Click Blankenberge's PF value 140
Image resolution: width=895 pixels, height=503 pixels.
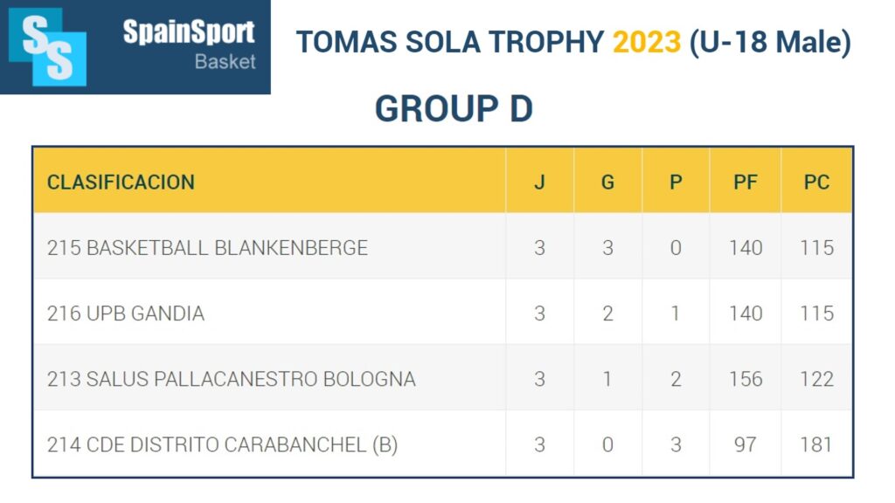[x=746, y=248]
